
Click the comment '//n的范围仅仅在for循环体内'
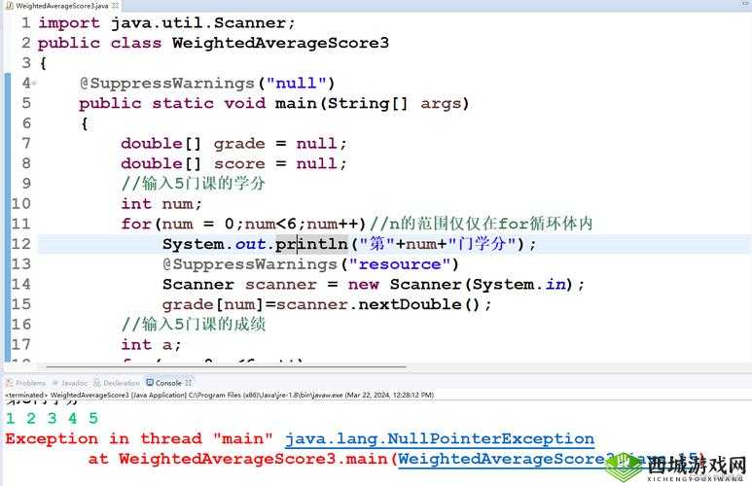tap(482, 224)
